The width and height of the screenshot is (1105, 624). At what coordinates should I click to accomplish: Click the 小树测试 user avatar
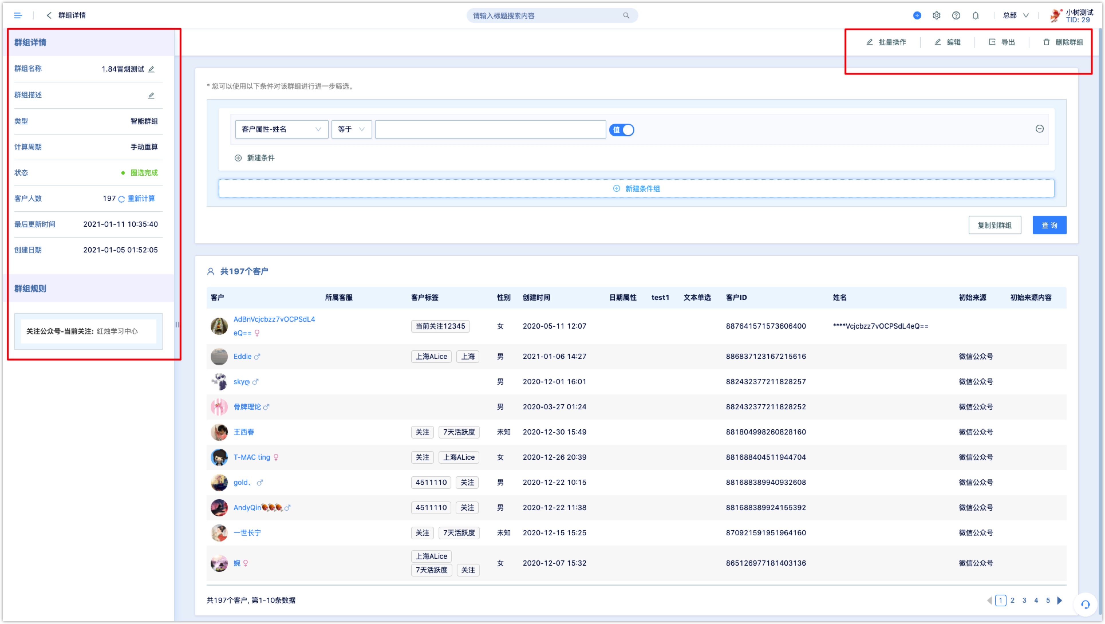click(x=1056, y=15)
